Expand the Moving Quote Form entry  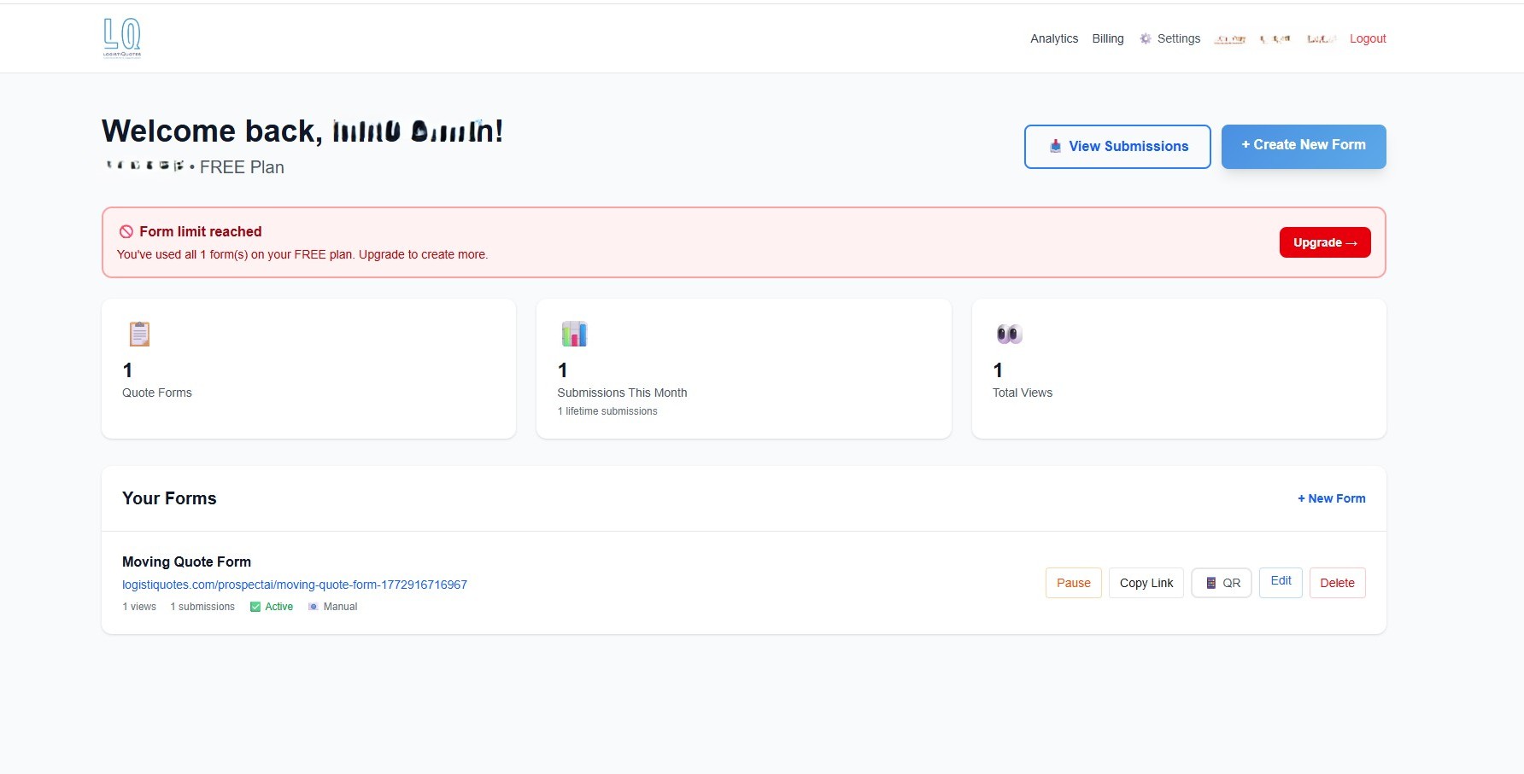(x=186, y=562)
